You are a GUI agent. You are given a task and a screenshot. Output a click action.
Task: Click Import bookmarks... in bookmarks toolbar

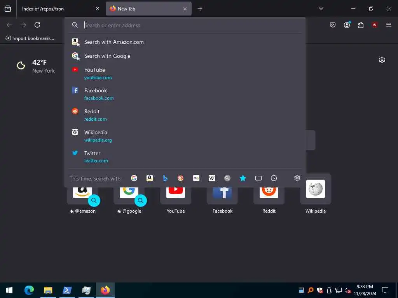pyautogui.click(x=30, y=38)
